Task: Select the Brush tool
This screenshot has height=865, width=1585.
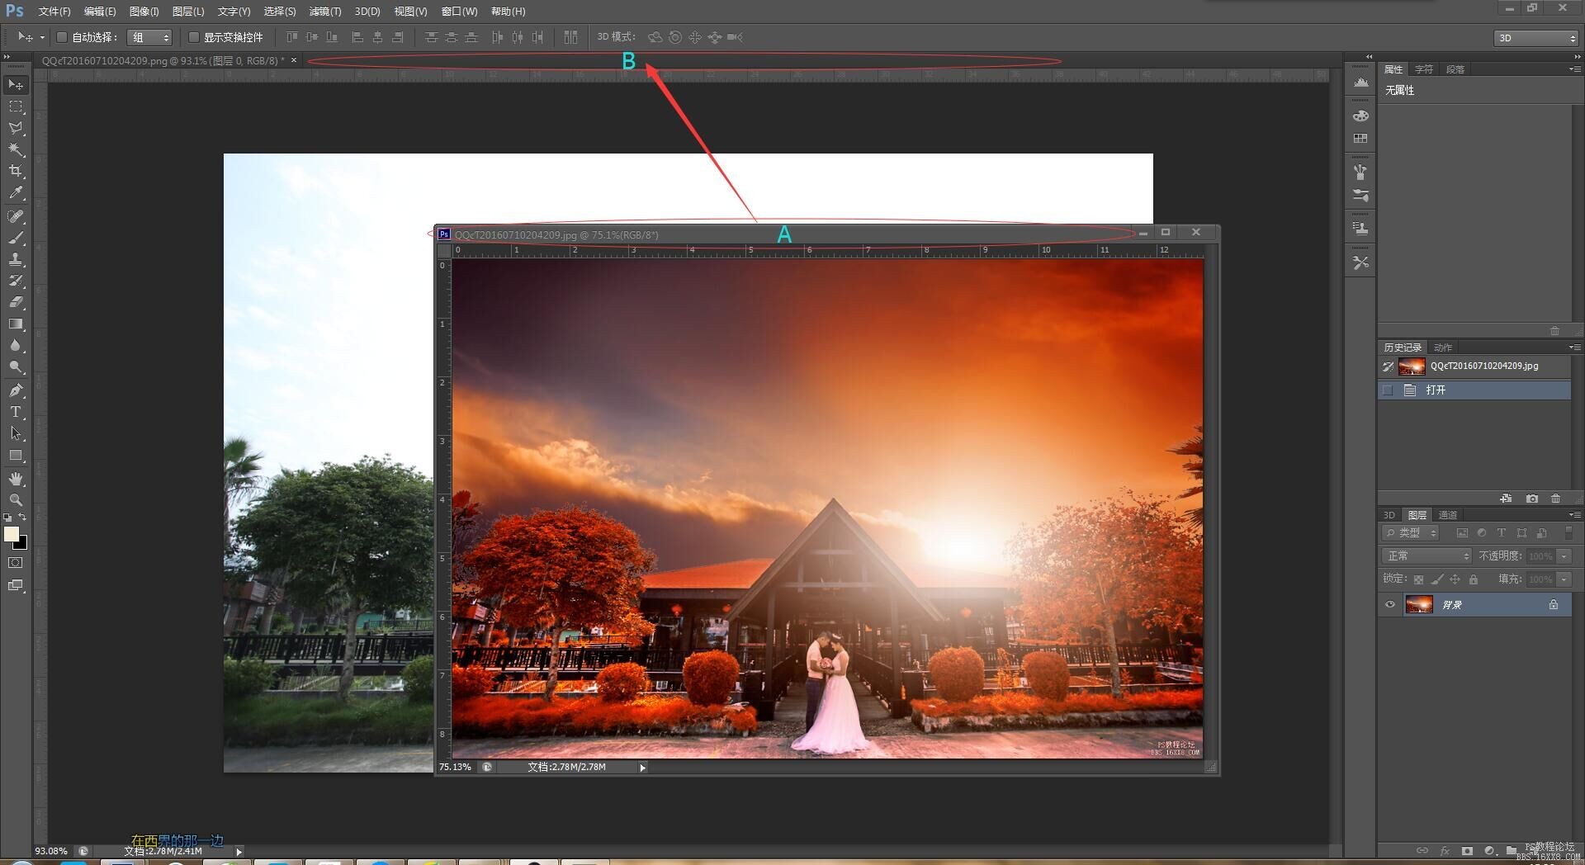Action: pos(16,238)
